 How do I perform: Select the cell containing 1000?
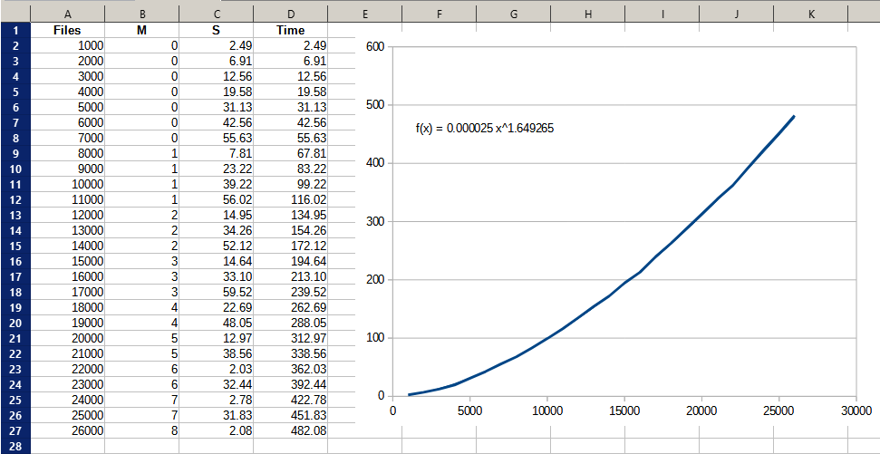(67, 45)
